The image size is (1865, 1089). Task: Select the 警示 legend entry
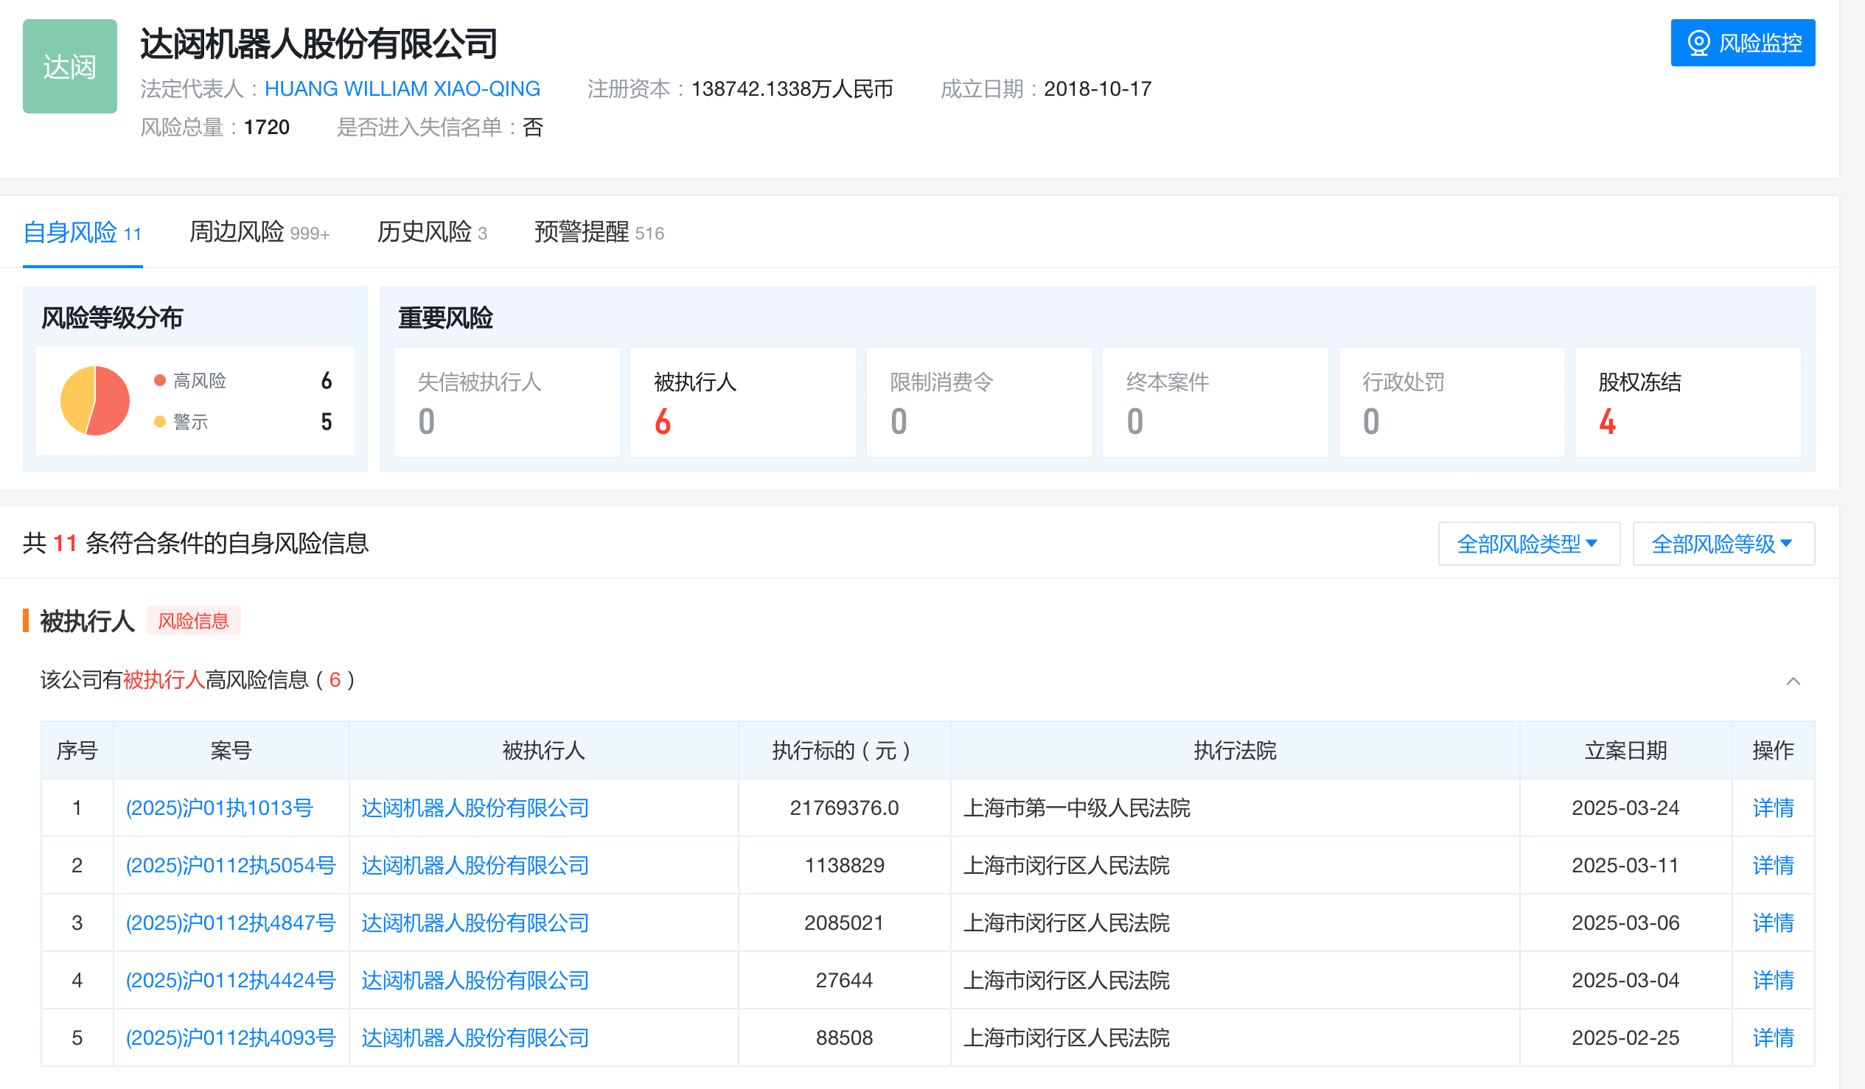181,421
